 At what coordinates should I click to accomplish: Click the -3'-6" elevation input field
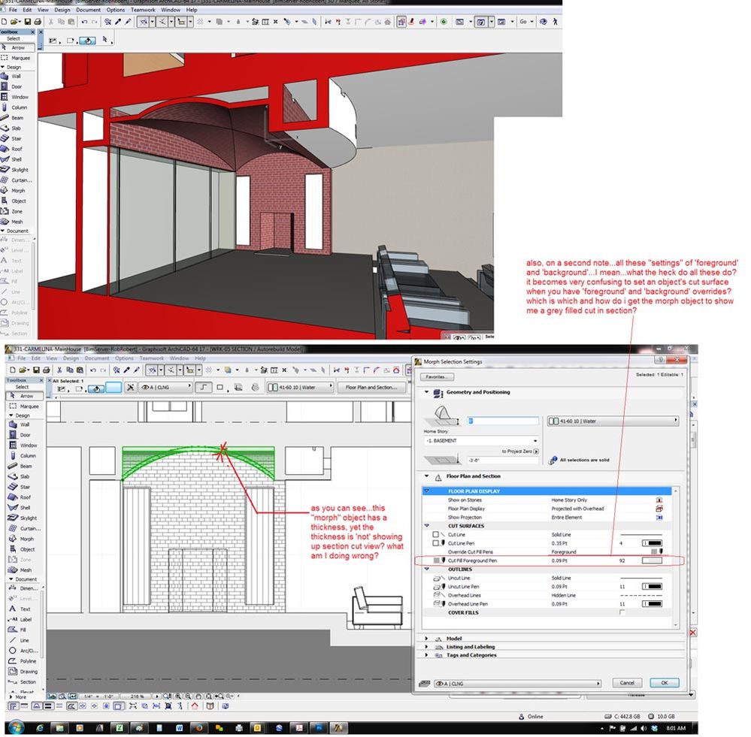[x=503, y=460]
